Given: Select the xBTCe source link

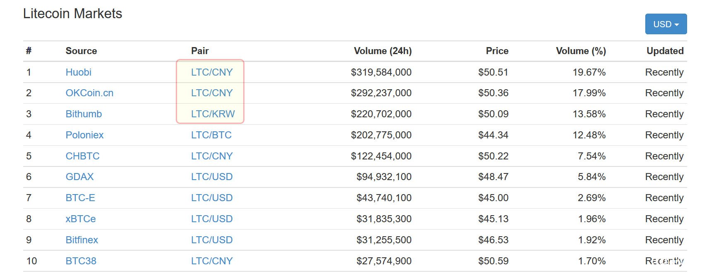Looking at the screenshot, I should pyautogui.click(x=81, y=219).
